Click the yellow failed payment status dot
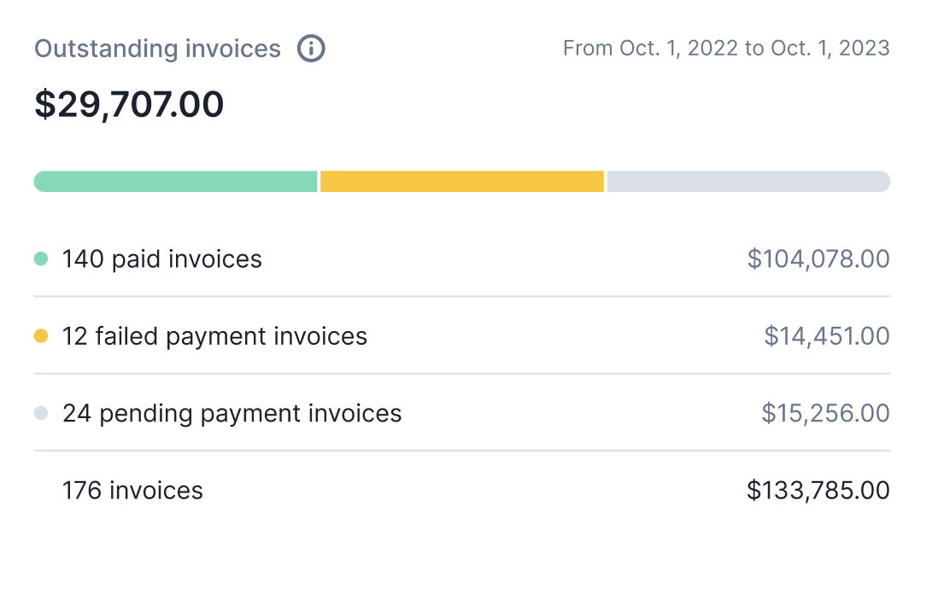 point(41,336)
